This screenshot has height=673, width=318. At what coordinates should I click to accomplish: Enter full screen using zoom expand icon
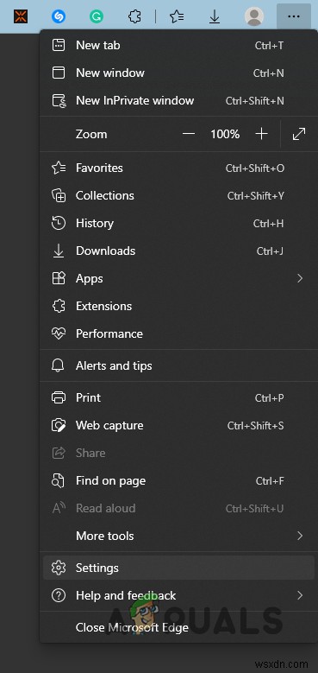click(299, 134)
